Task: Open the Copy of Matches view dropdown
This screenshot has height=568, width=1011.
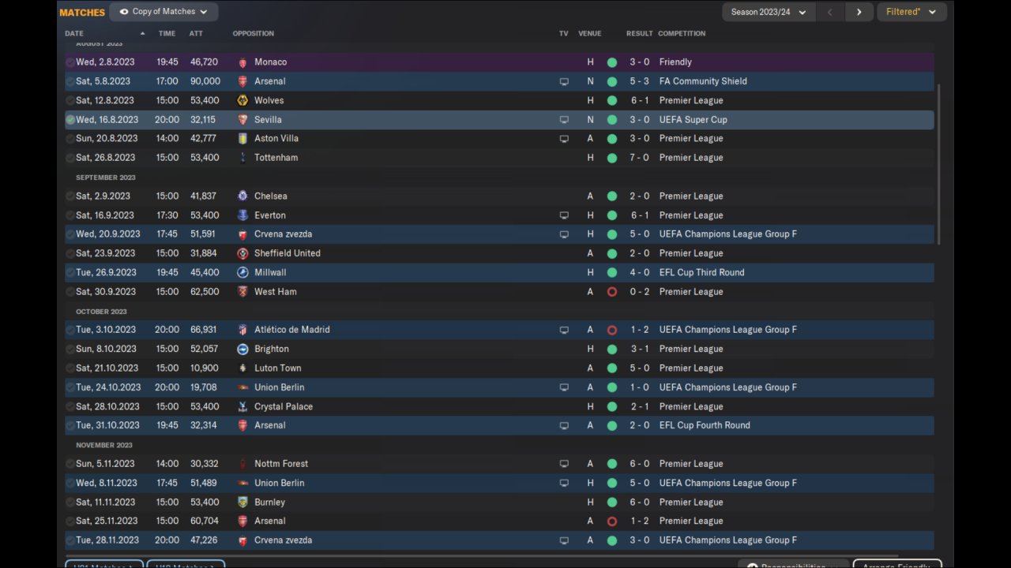Action: click(163, 12)
